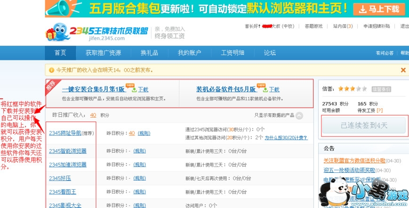Screen dimensions: 409x208
Task: Click the green download icon beside 一键安装合集5月第1版
Action: [134, 89]
